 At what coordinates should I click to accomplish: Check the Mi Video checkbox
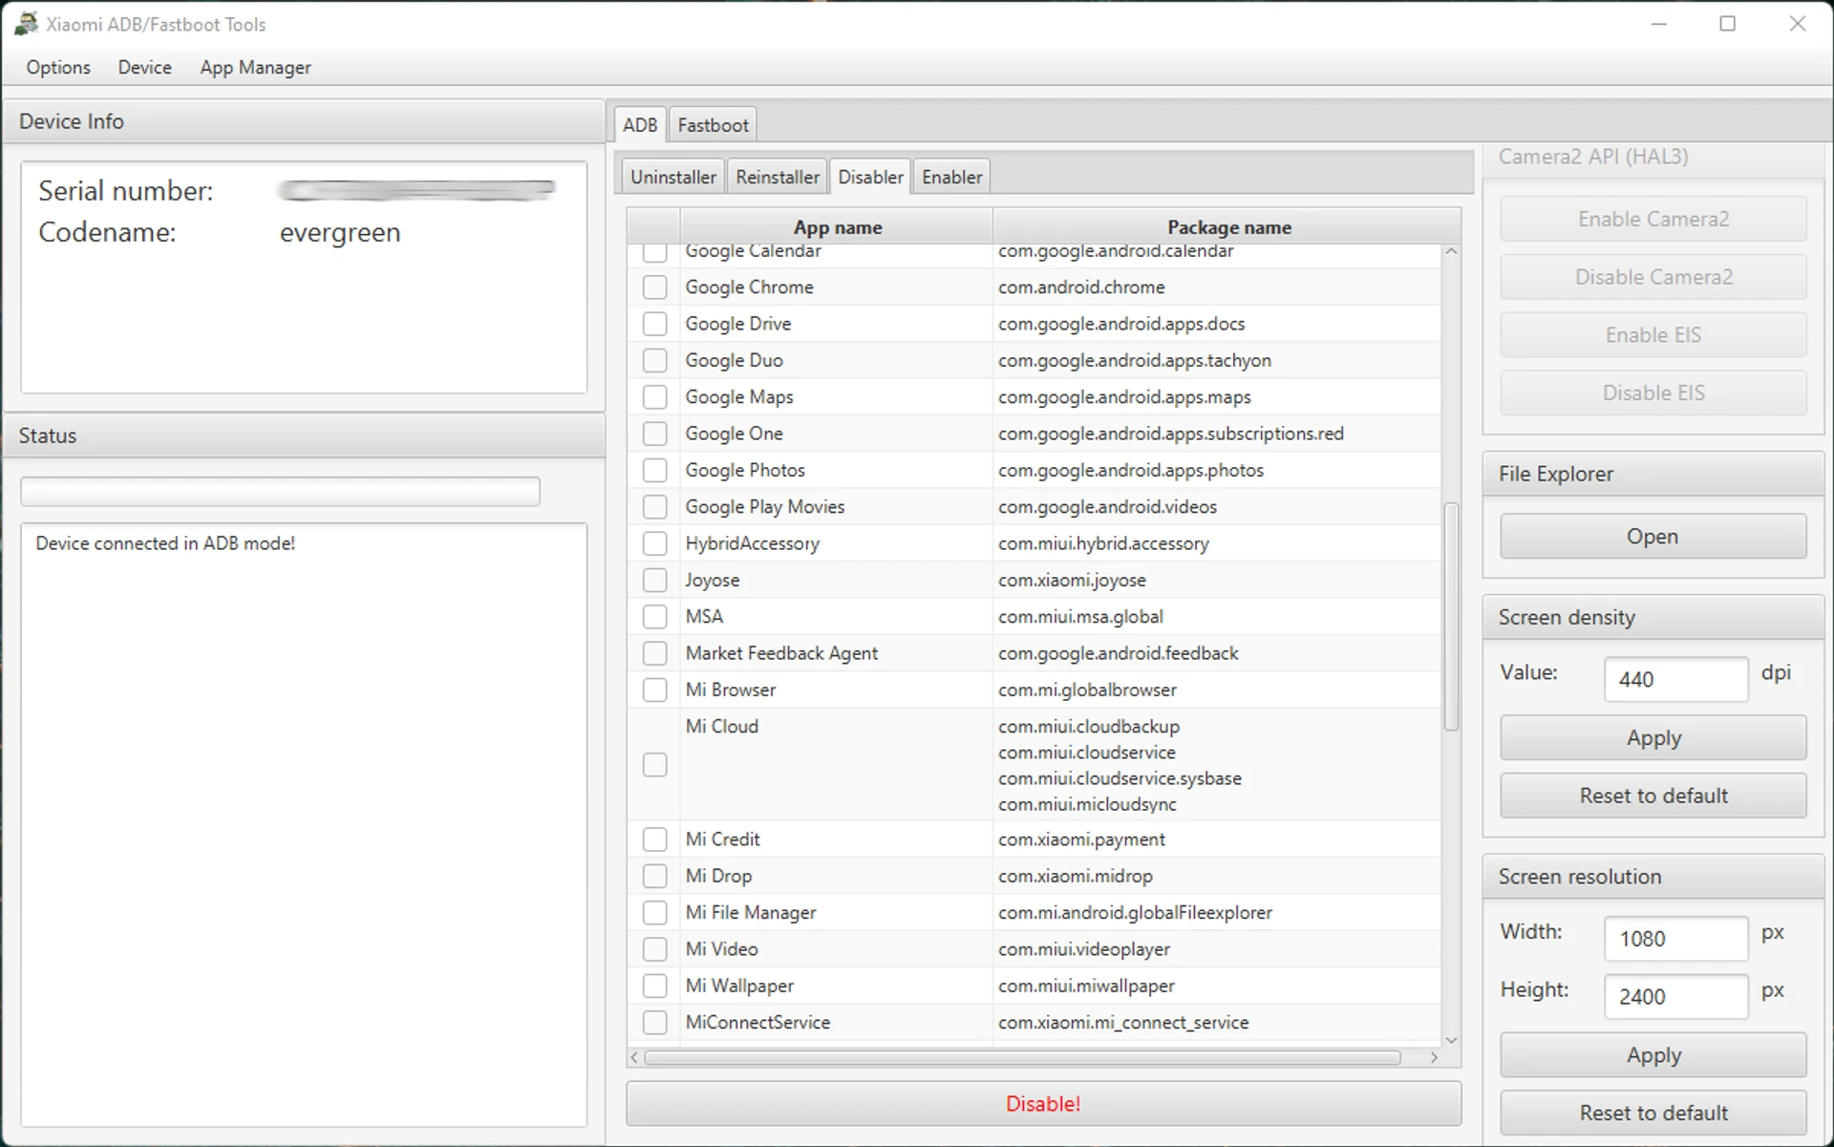655,949
